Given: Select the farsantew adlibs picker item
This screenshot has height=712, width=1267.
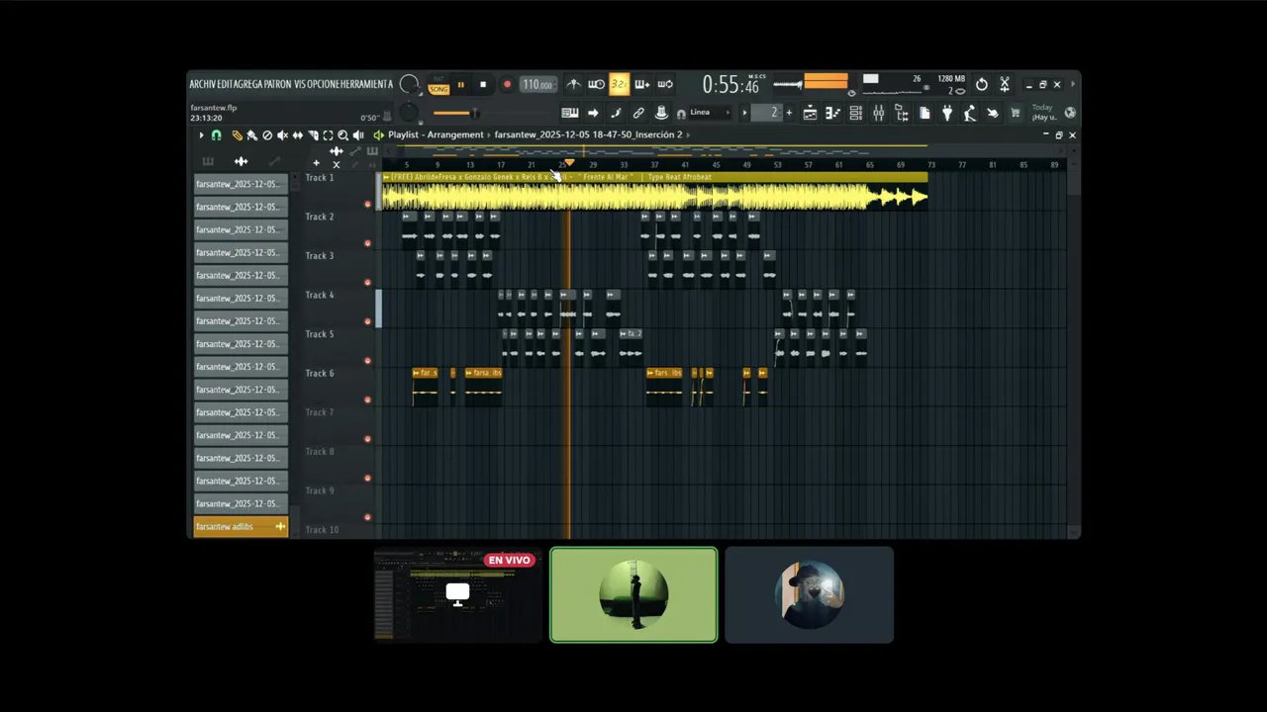Looking at the screenshot, I should coord(241,527).
